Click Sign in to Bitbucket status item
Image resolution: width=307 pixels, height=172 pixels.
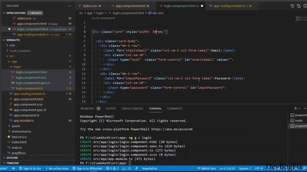click(87, 168)
